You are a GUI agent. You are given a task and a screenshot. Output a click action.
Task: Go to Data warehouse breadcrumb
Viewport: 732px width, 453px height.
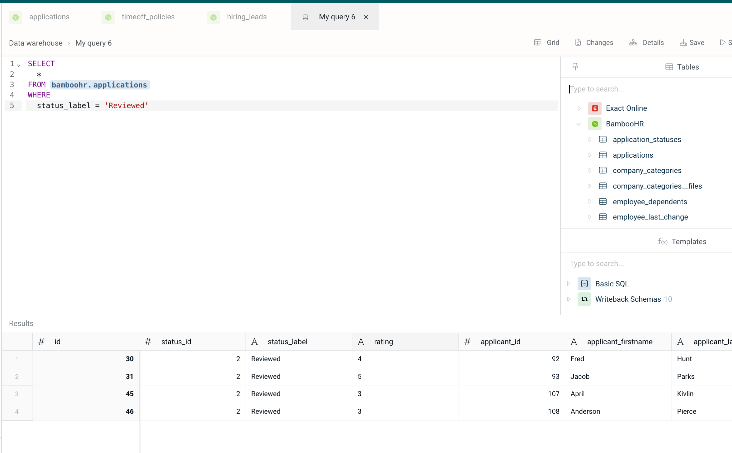point(36,43)
